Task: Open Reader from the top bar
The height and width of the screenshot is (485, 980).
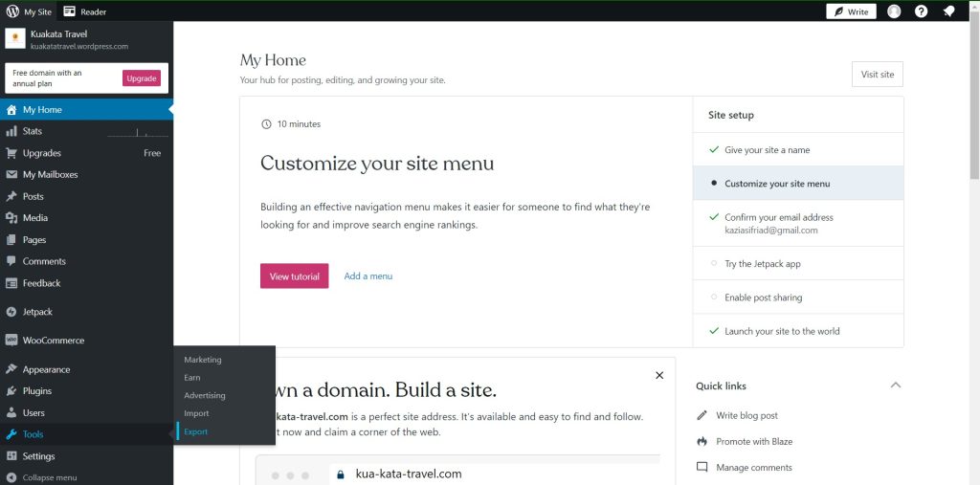Action: tap(85, 11)
